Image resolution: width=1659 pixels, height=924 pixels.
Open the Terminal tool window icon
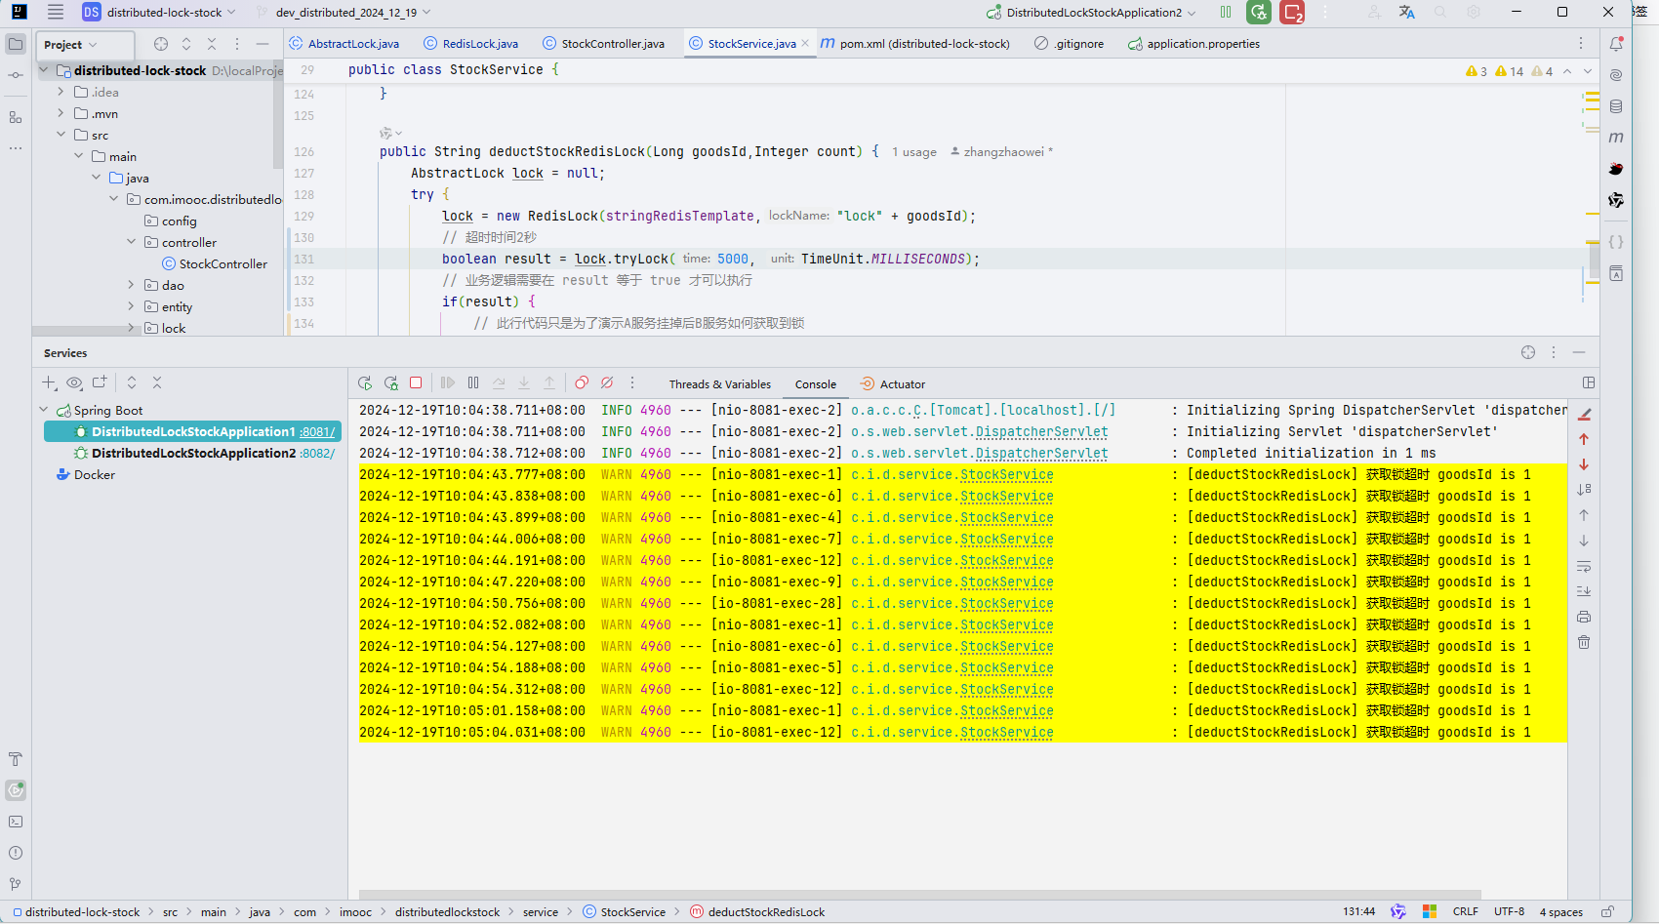coord(16,822)
